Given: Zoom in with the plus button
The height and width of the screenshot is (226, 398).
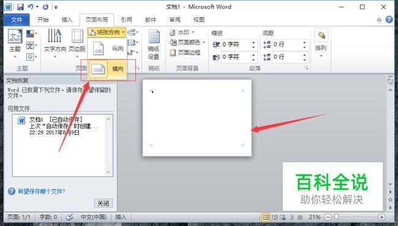Looking at the screenshot, I should tap(381, 217).
